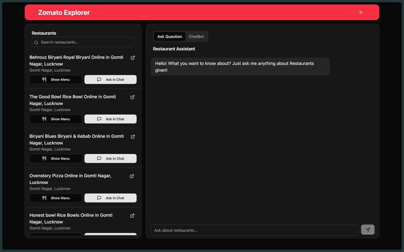Ask in Chat about Ovenstory Pizza
The width and height of the screenshot is (404, 252).
tap(110, 198)
